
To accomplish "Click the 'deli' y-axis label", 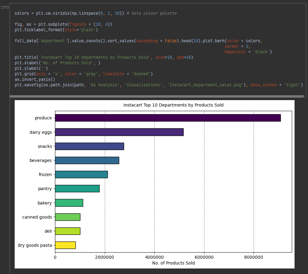I will 48,231.
